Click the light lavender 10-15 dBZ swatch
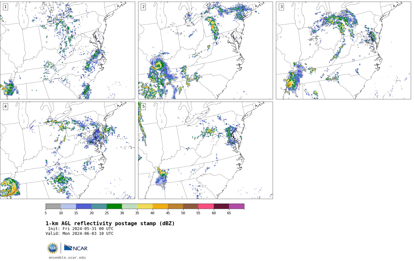 point(68,206)
